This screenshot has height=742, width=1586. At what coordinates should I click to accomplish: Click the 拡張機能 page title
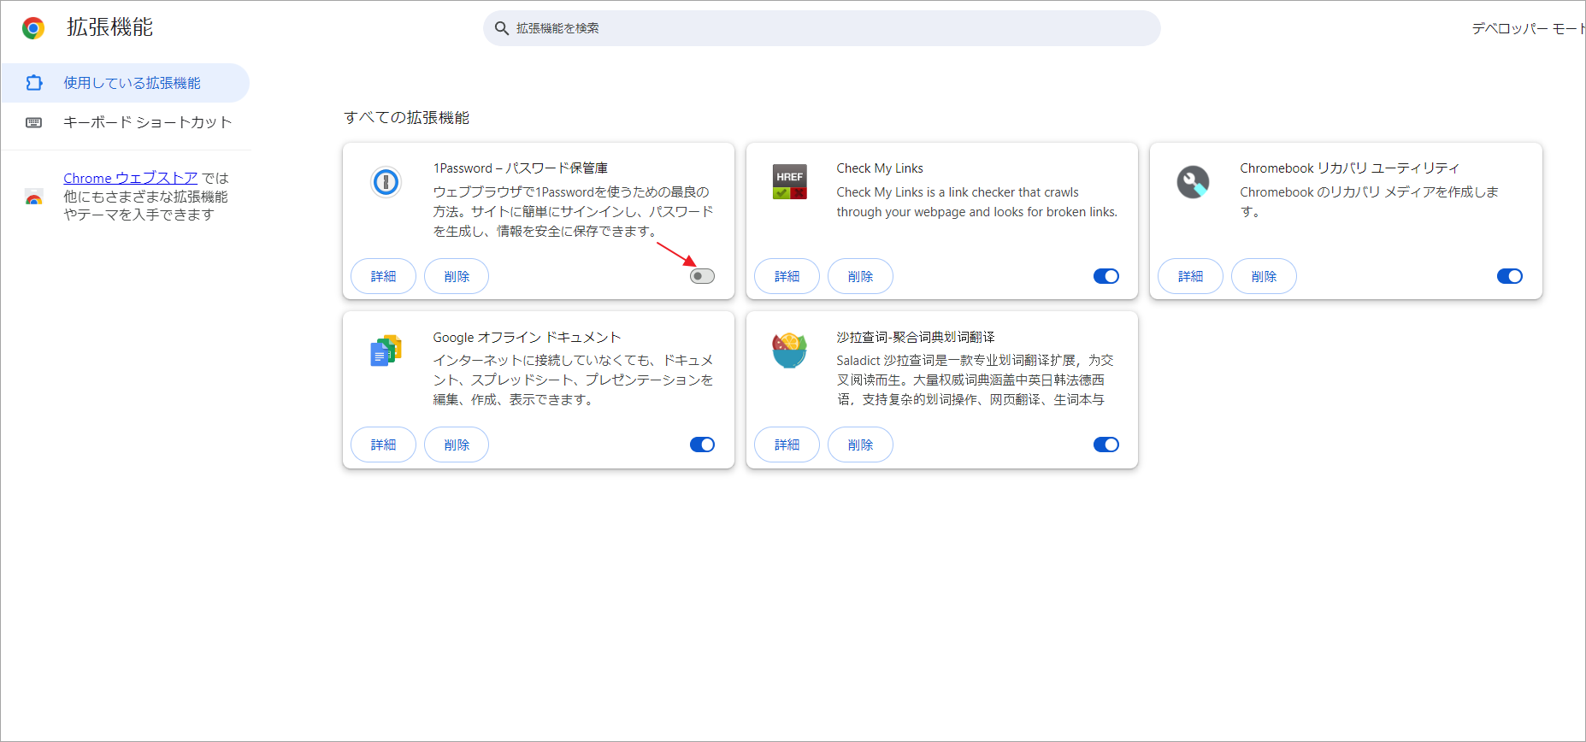[109, 27]
